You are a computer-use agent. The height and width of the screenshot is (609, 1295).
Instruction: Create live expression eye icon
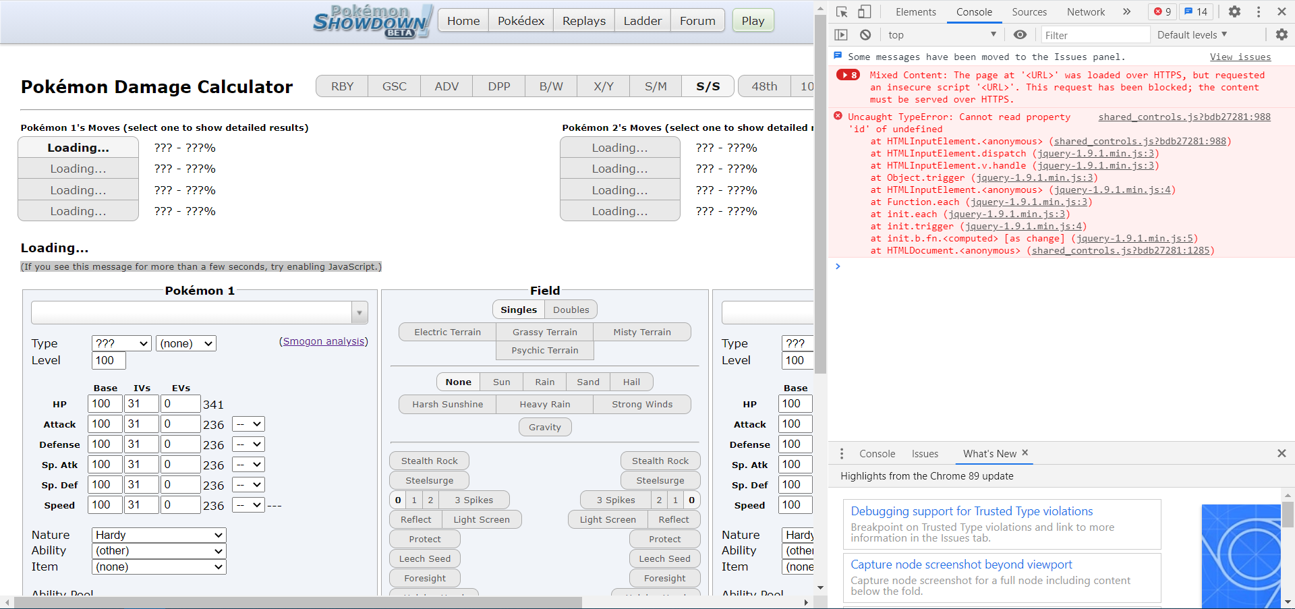click(x=1020, y=34)
